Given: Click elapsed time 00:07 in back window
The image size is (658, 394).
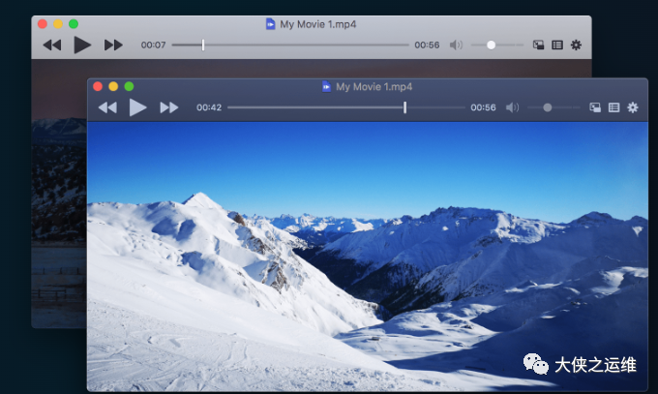Looking at the screenshot, I should click(x=153, y=45).
